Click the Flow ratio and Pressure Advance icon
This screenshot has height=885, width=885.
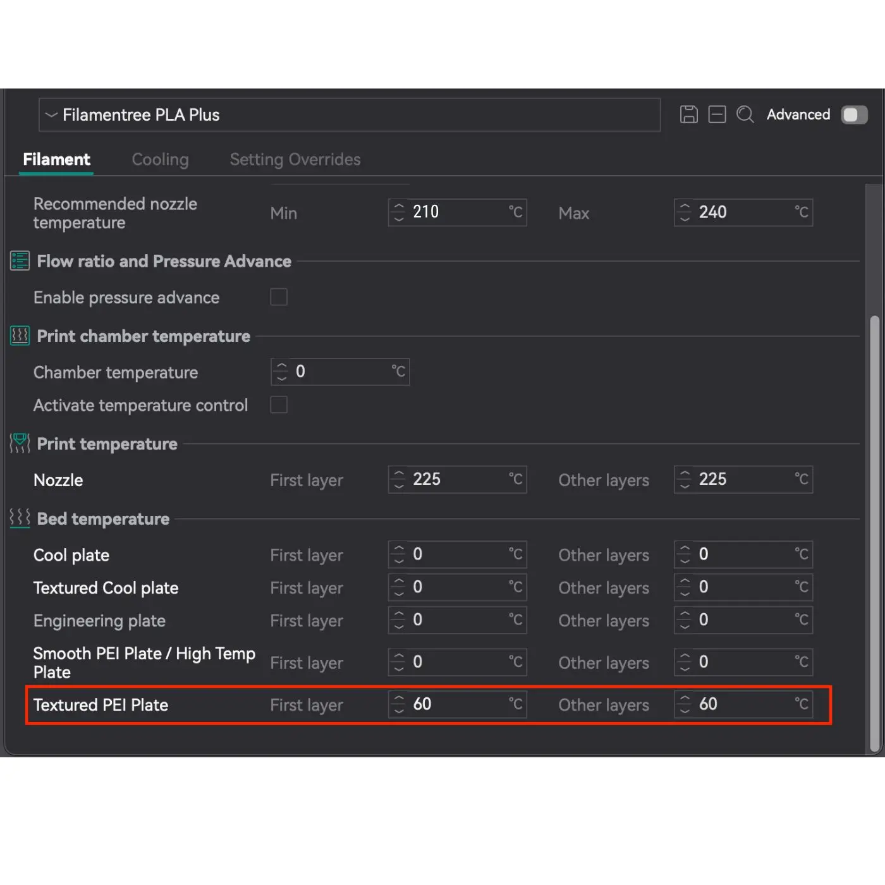pos(20,261)
